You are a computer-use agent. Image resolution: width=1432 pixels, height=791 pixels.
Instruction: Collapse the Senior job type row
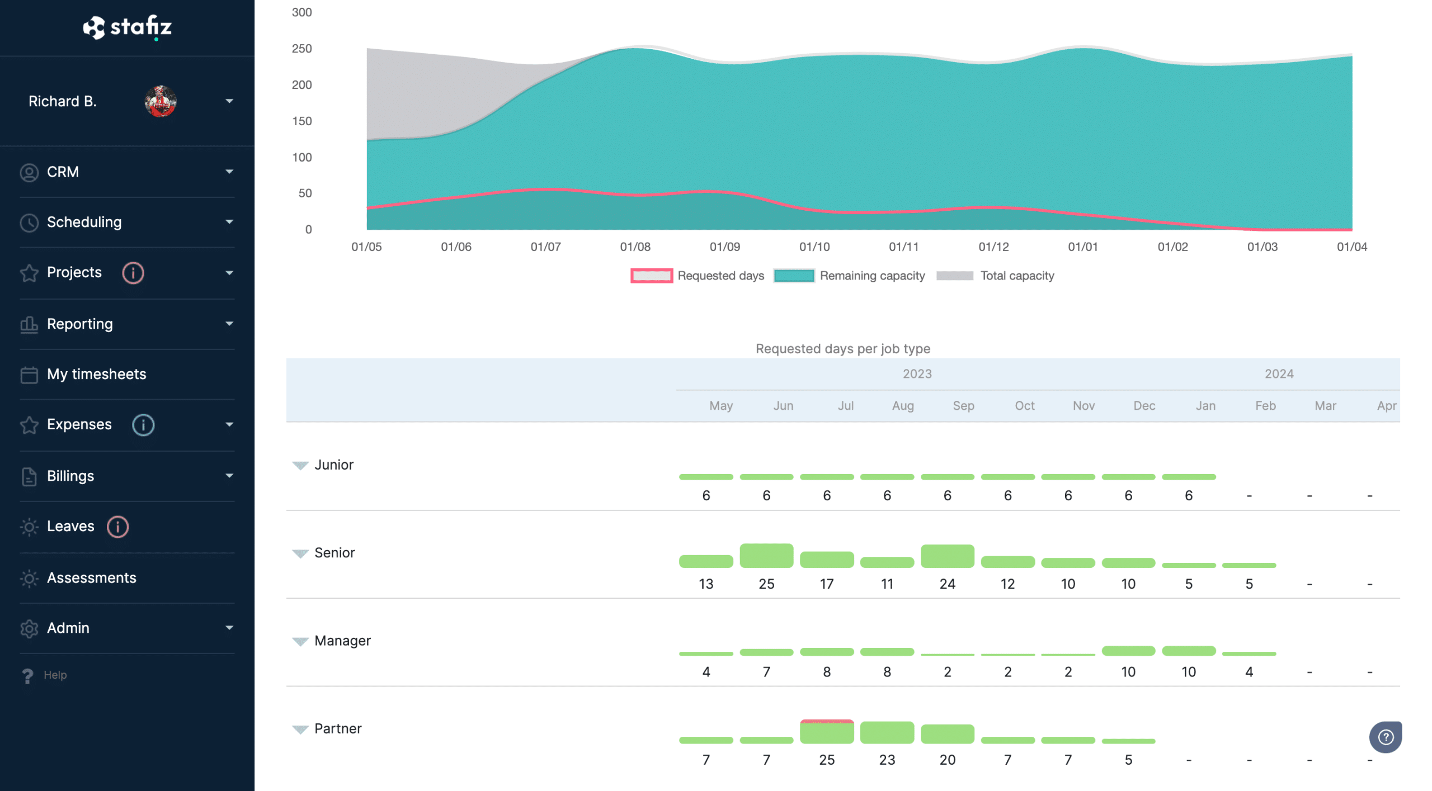(x=299, y=552)
